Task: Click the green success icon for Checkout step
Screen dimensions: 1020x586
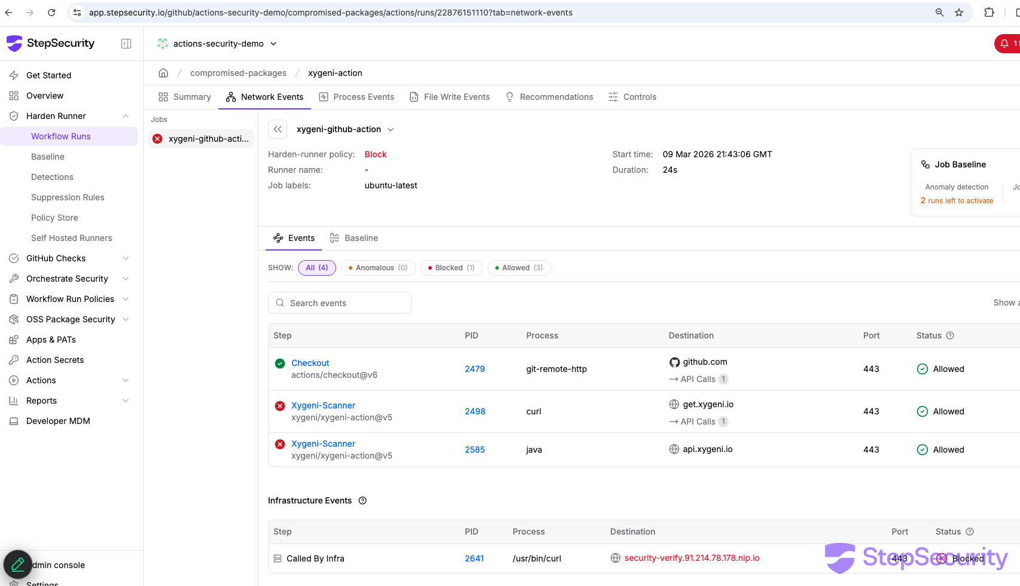Action: click(x=280, y=364)
